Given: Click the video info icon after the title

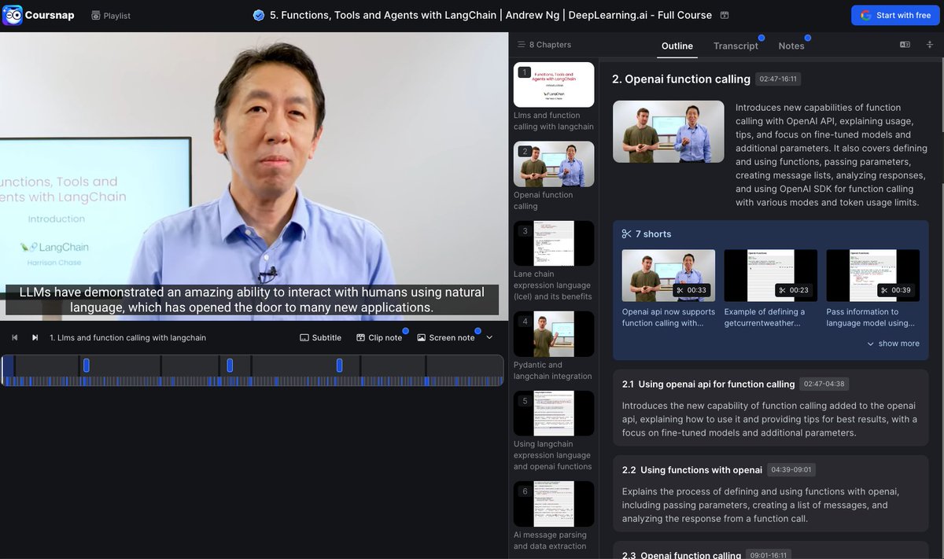Looking at the screenshot, I should 725,15.
